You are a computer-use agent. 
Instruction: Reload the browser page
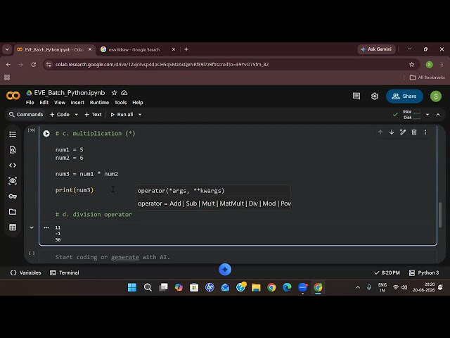coord(34,64)
